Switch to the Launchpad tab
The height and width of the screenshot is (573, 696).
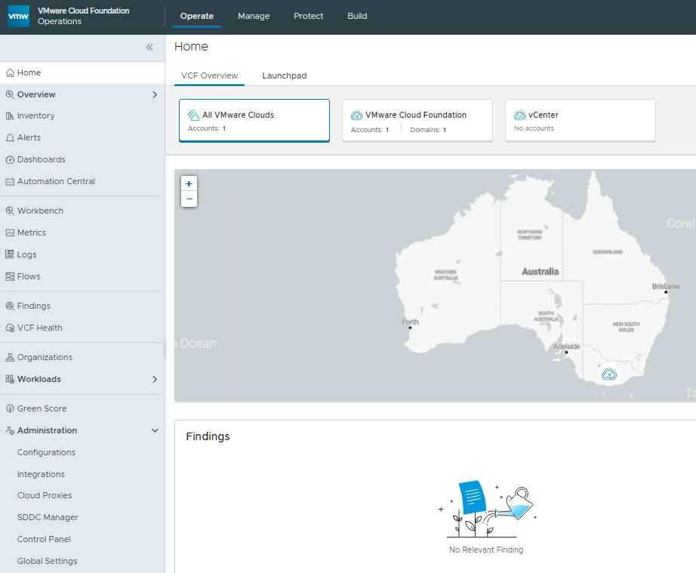285,75
